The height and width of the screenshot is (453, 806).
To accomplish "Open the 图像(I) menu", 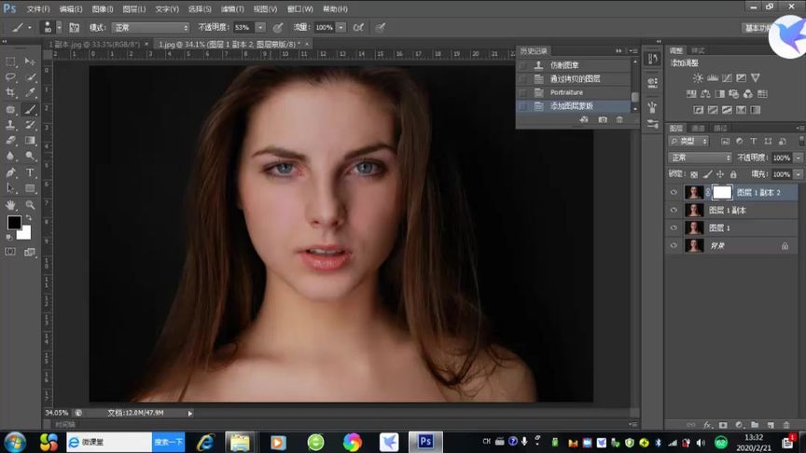I will tap(103, 8).
